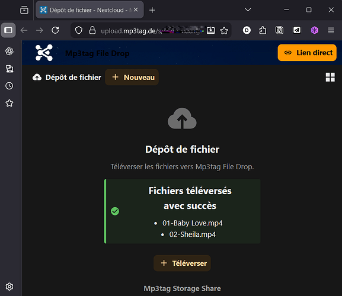Open the Notion web clipper extension
342x296 pixels.
point(279,30)
